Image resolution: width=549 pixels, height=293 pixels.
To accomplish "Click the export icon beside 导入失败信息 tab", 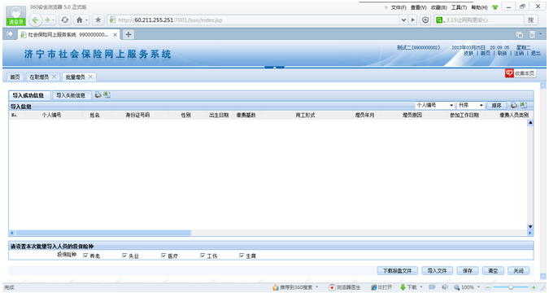I will click(x=107, y=95).
